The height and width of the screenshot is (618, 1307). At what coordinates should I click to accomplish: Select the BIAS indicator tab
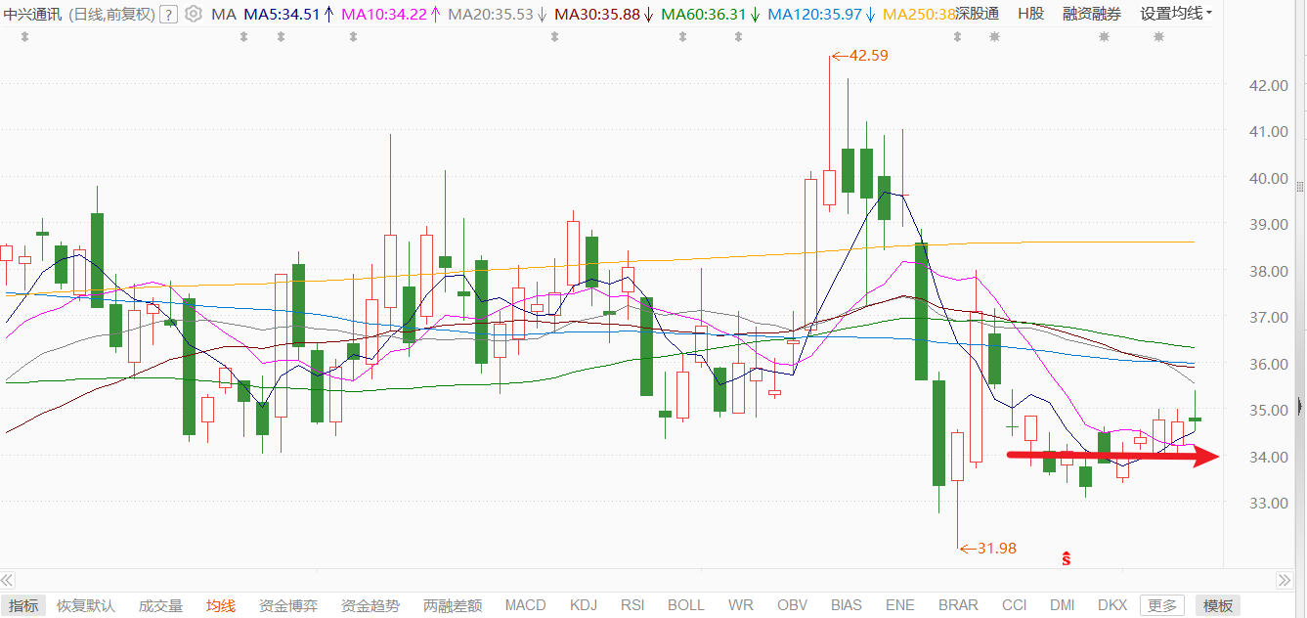[847, 605]
